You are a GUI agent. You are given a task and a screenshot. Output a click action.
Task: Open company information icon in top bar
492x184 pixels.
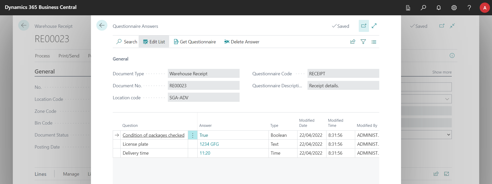click(x=408, y=8)
